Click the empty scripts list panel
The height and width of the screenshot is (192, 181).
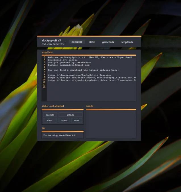click(x=111, y=124)
